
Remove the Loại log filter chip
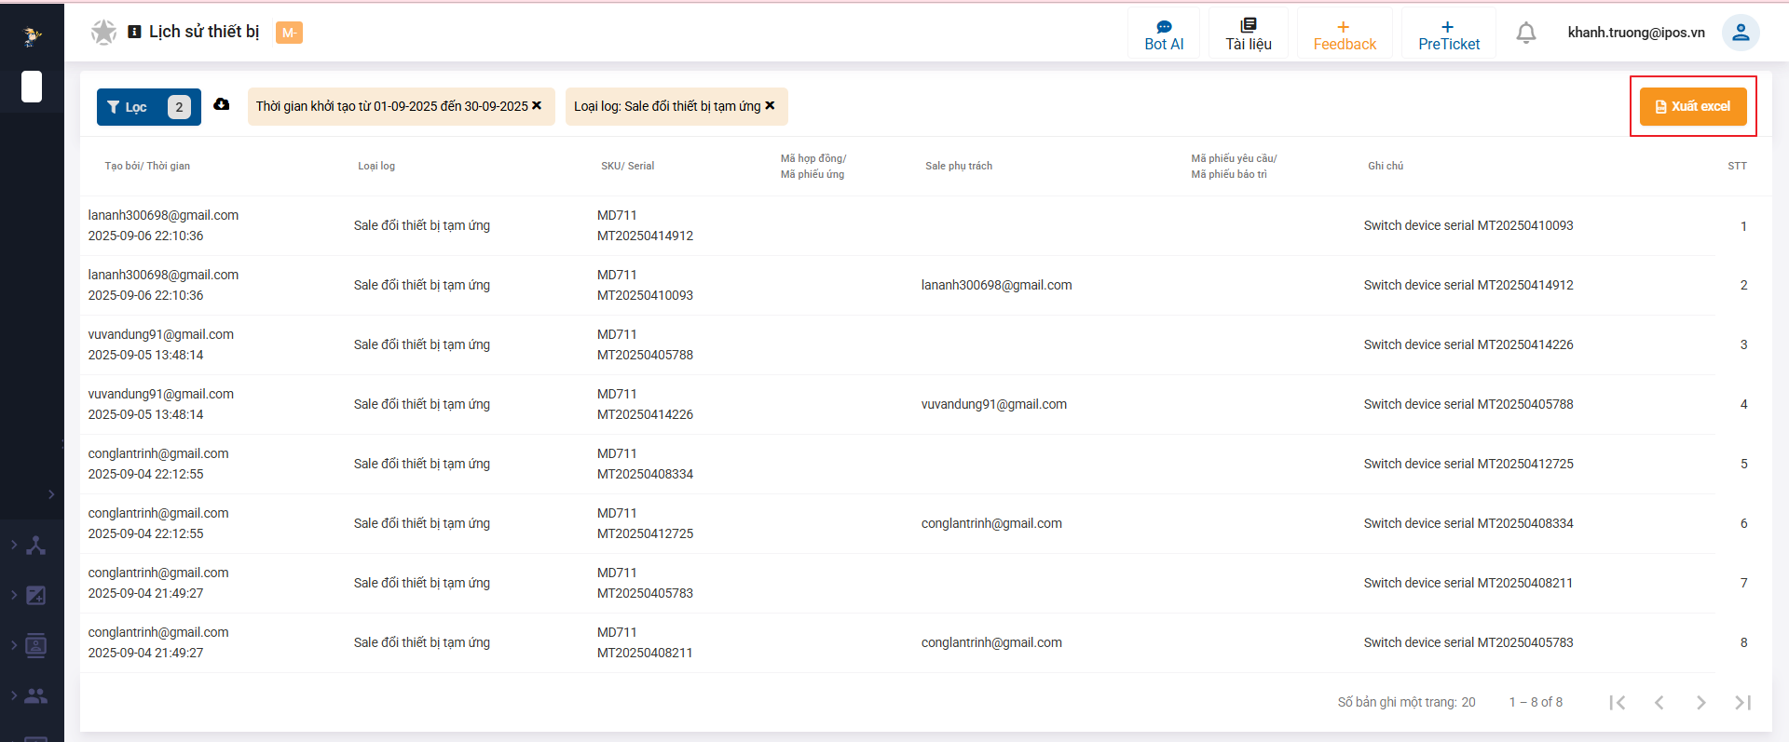click(x=770, y=106)
